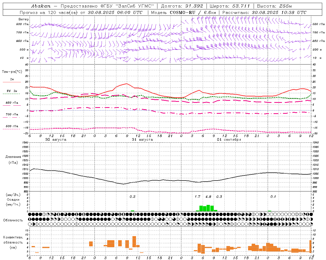Select the '500 м' wind level label on left
This screenshot has height=260, width=326.
click(x=24, y=50)
